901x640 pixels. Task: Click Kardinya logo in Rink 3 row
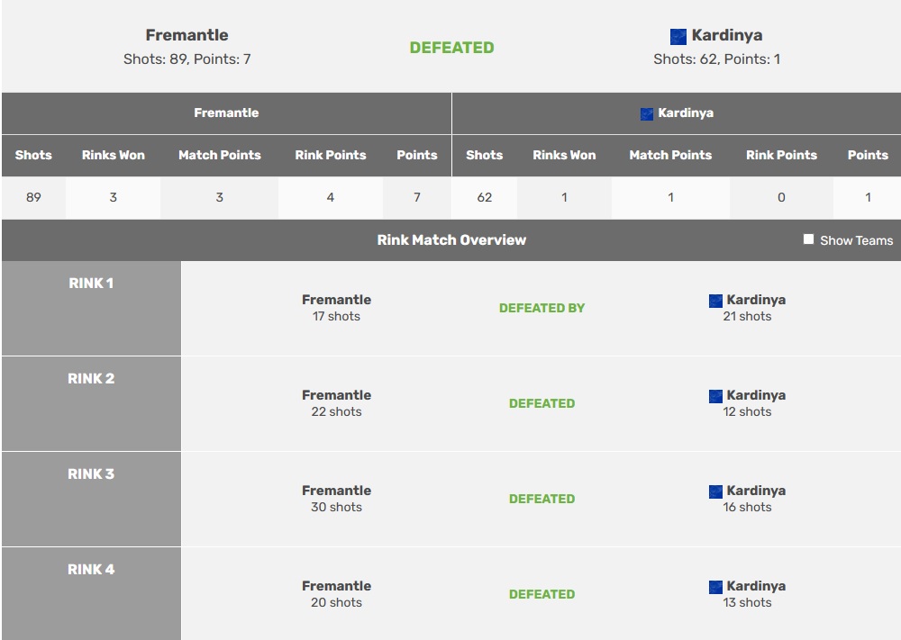coord(715,491)
